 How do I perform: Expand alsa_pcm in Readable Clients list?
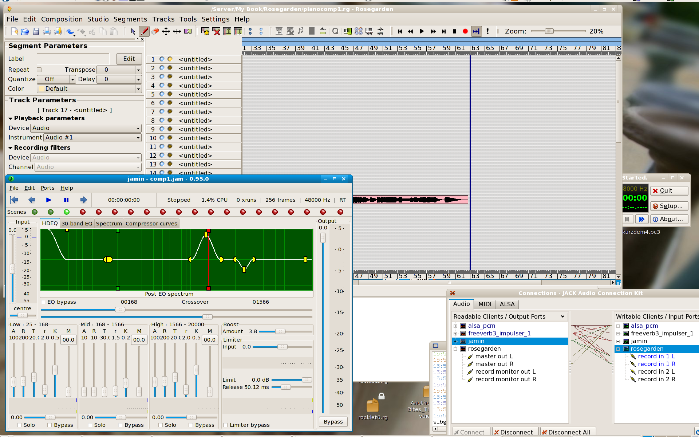tap(455, 326)
